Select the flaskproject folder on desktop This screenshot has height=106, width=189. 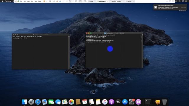183,11
